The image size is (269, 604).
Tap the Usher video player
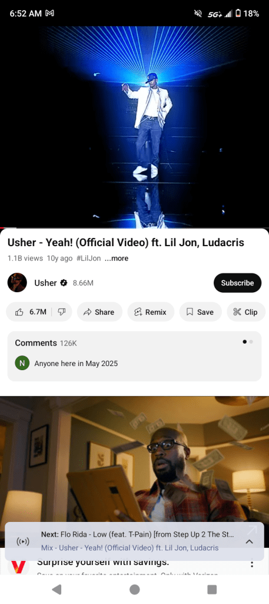click(x=134, y=127)
